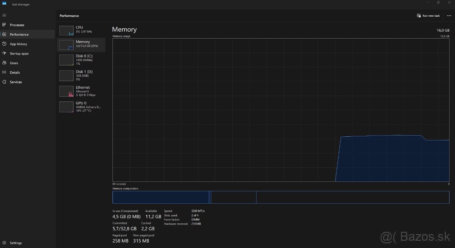The width and height of the screenshot is (455, 248).
Task: Select Disk 0 (C:) resource entry
Action: click(x=81, y=60)
